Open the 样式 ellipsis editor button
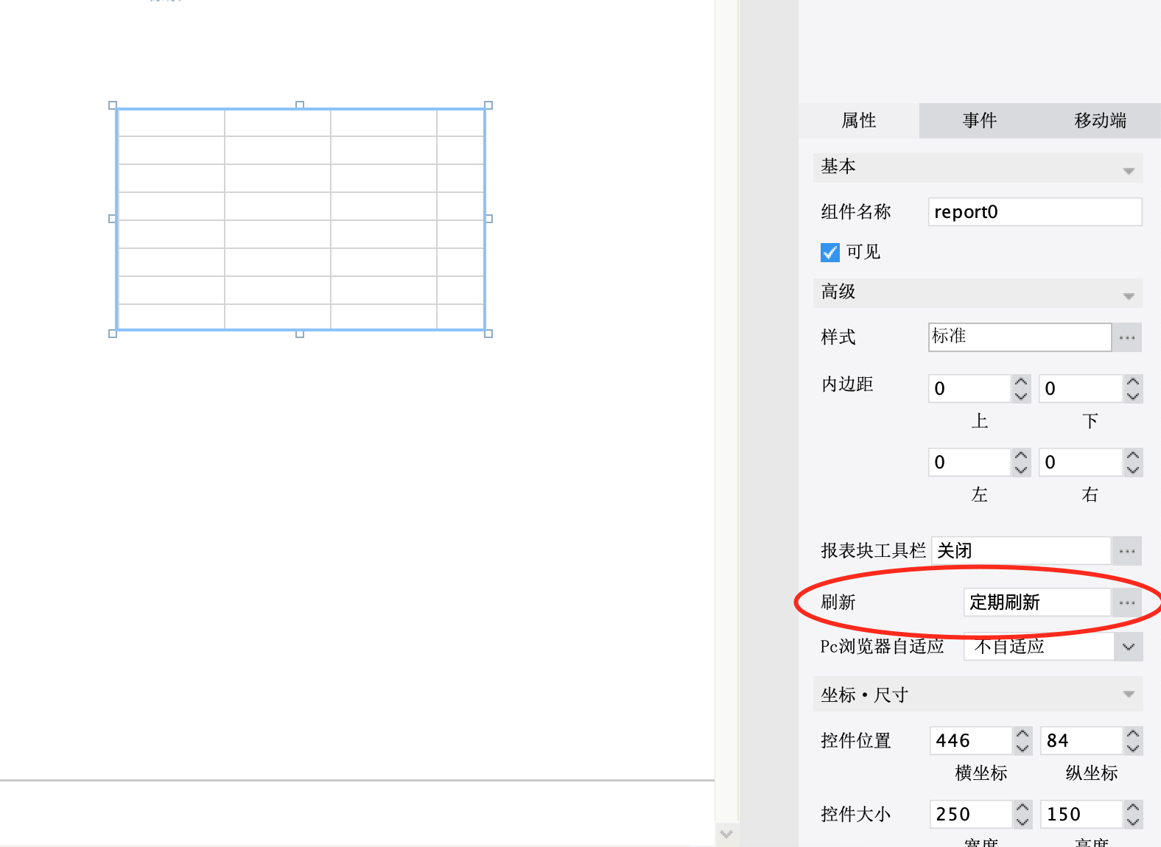1161x847 pixels. 1127,337
